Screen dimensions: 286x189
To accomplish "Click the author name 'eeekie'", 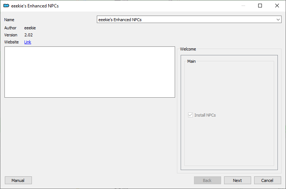I will 30,28.
